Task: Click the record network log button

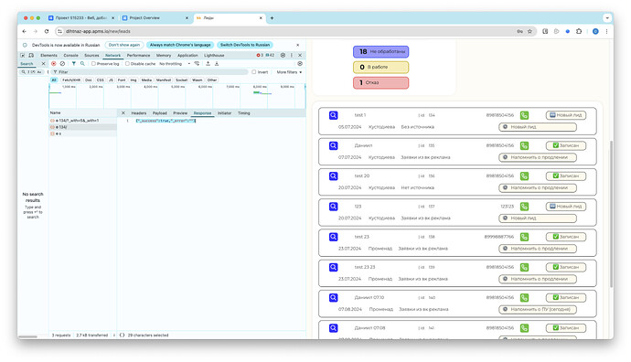Action: [x=54, y=64]
